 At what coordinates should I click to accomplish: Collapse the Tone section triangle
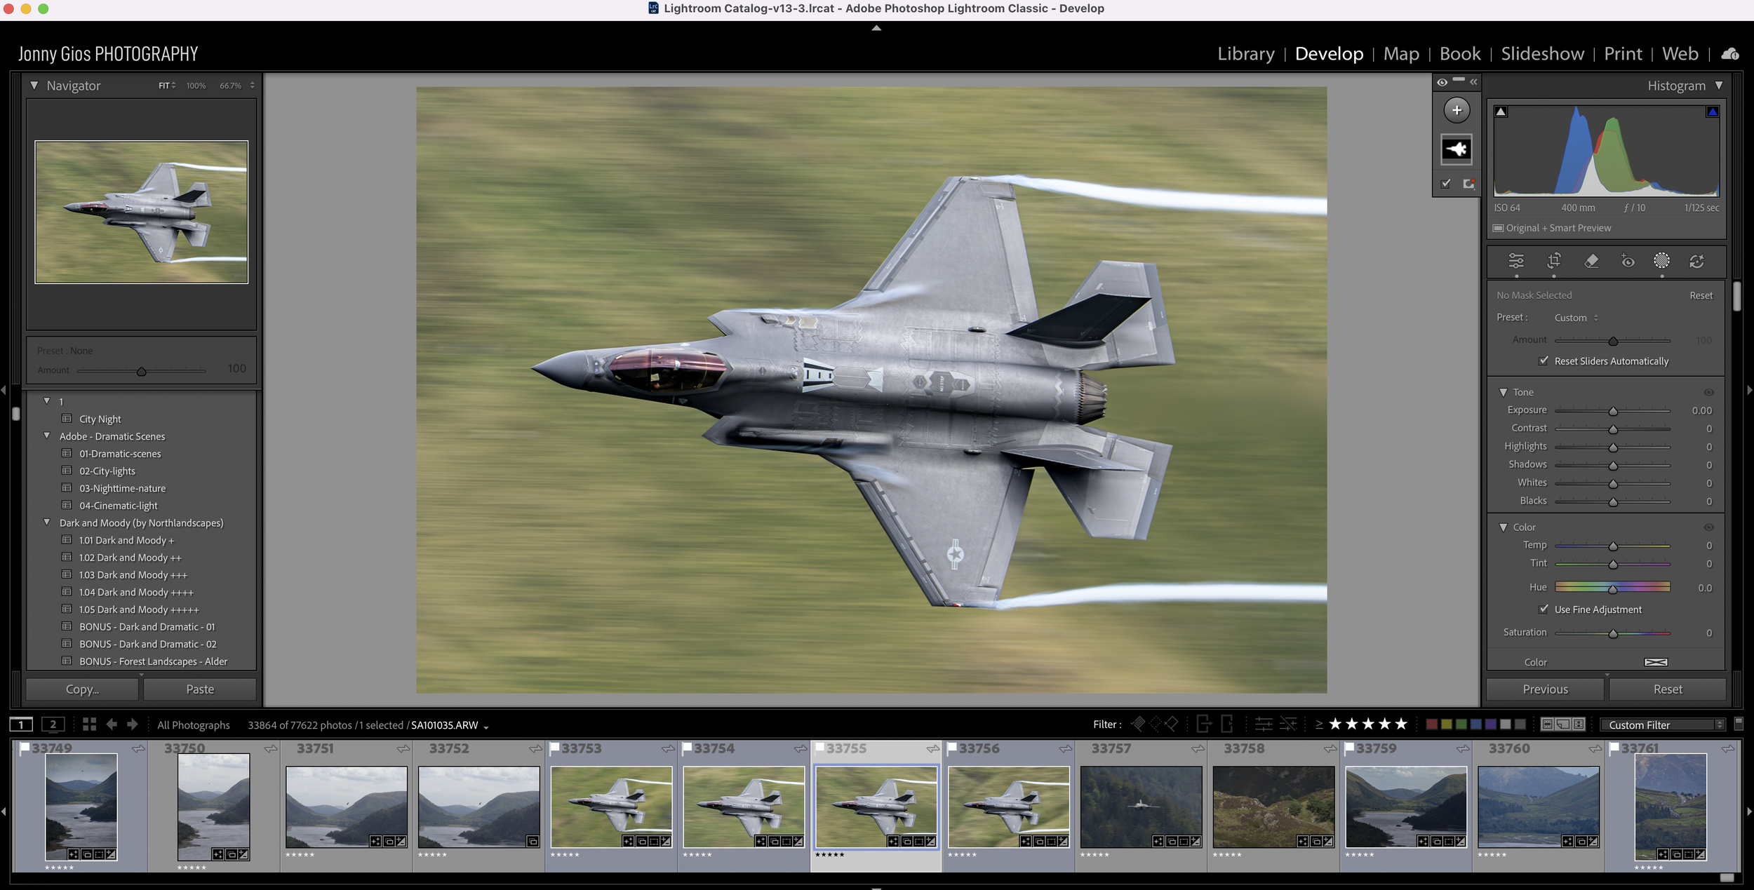pos(1503,392)
